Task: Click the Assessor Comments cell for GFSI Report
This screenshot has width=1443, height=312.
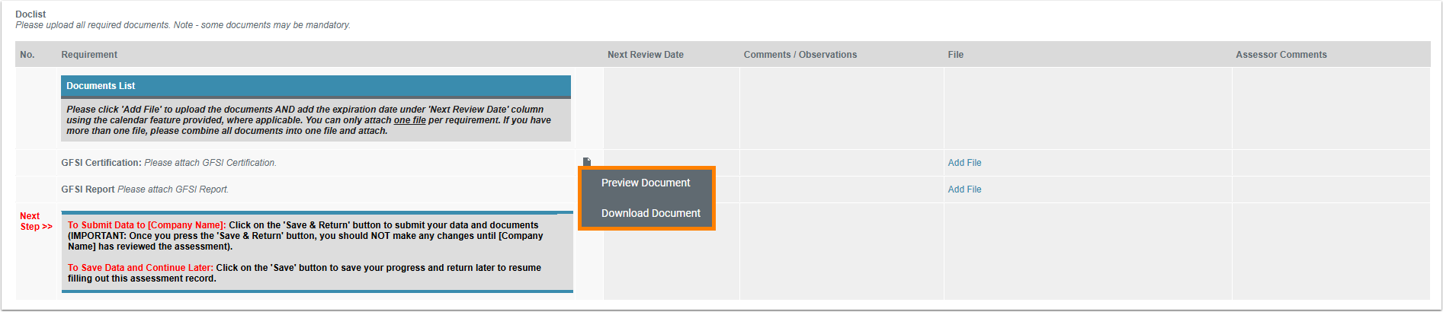Action: point(1330,189)
